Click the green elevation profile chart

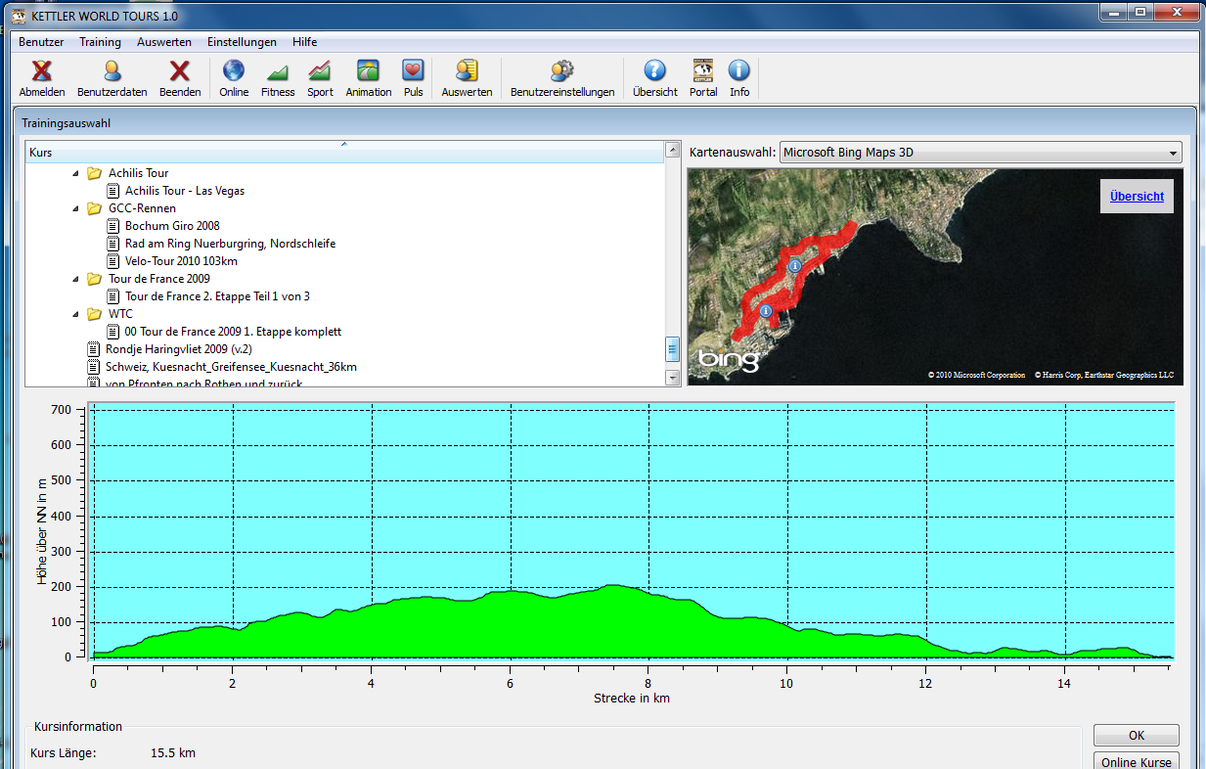[632, 531]
